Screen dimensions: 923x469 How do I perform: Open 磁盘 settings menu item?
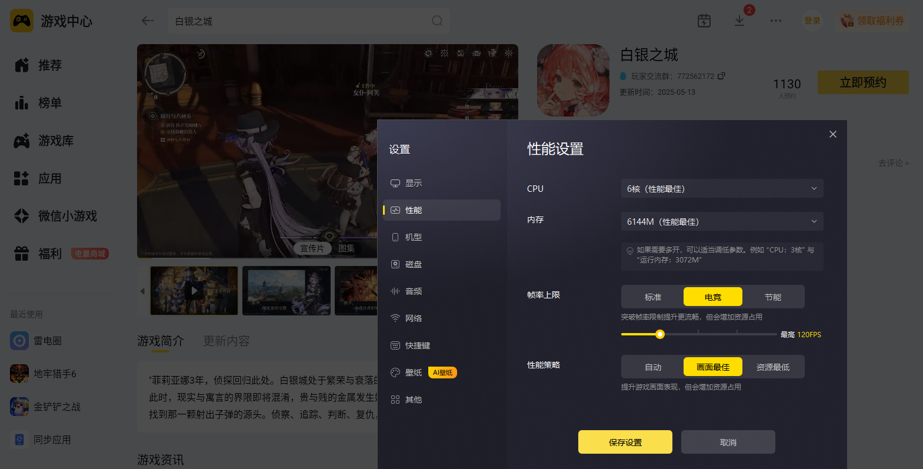[442, 264]
